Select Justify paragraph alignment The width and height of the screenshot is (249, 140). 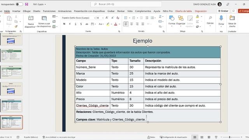point(143,24)
